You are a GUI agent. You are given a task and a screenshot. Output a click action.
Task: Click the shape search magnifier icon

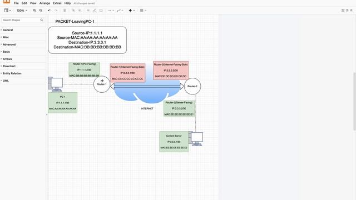(42, 20)
